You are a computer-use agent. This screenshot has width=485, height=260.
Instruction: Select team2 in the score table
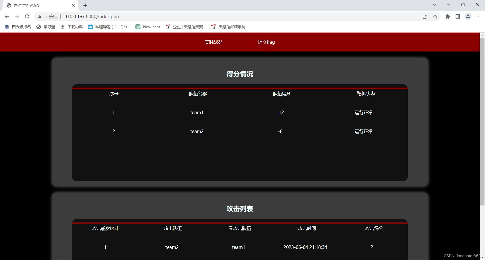click(197, 131)
